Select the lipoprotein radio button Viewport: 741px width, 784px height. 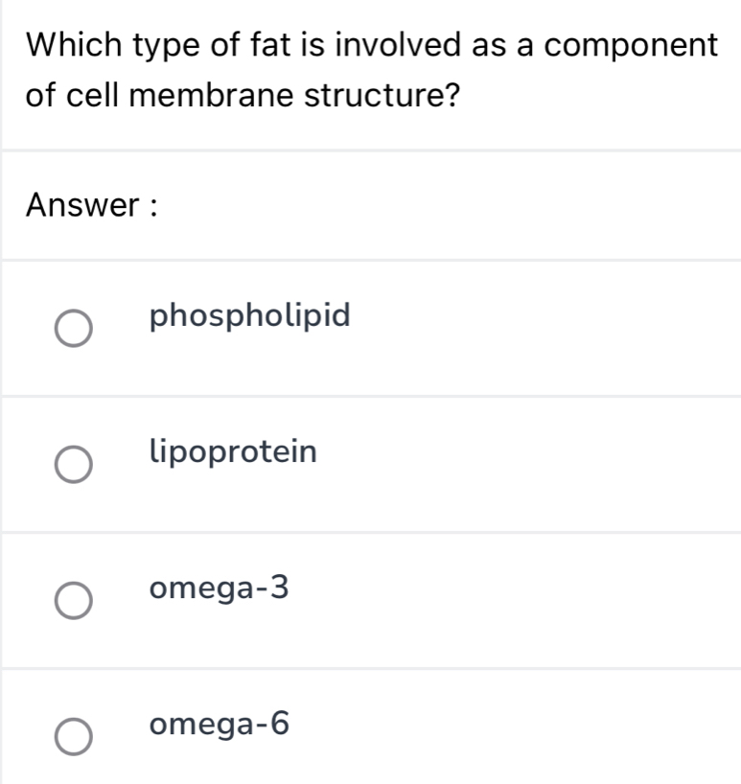point(73,464)
